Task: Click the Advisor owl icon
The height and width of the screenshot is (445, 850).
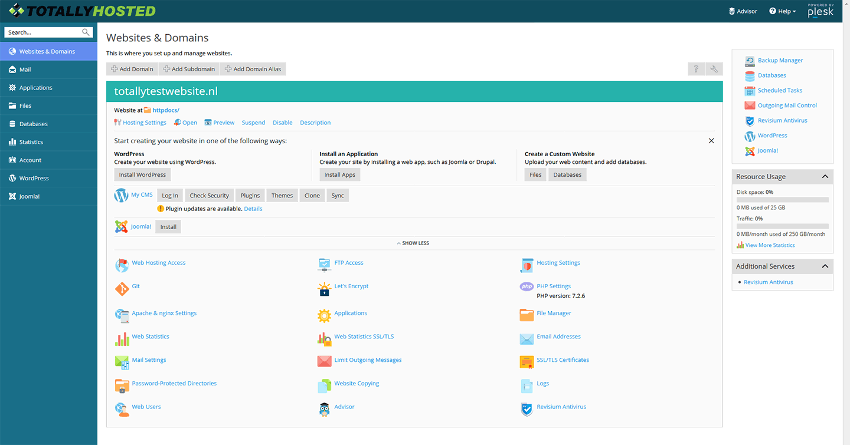Action: pos(324,410)
